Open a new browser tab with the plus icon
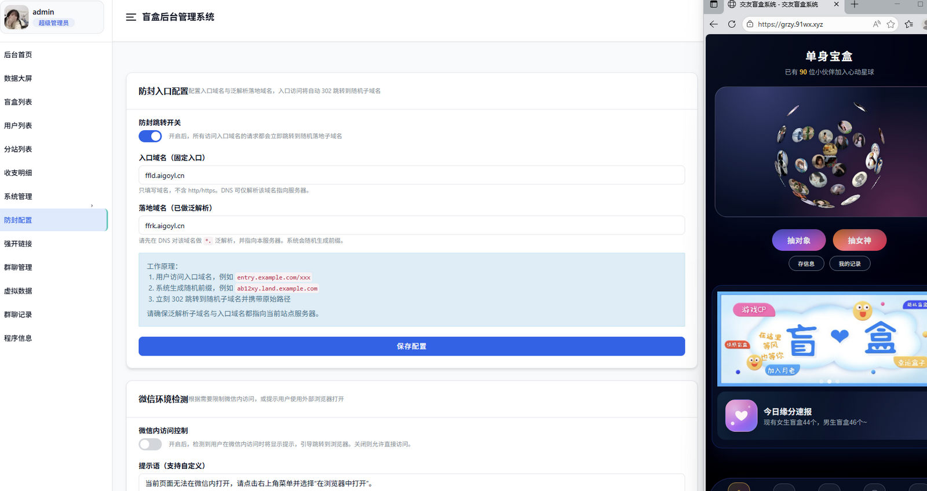Viewport: 927px width, 491px height. click(x=855, y=5)
